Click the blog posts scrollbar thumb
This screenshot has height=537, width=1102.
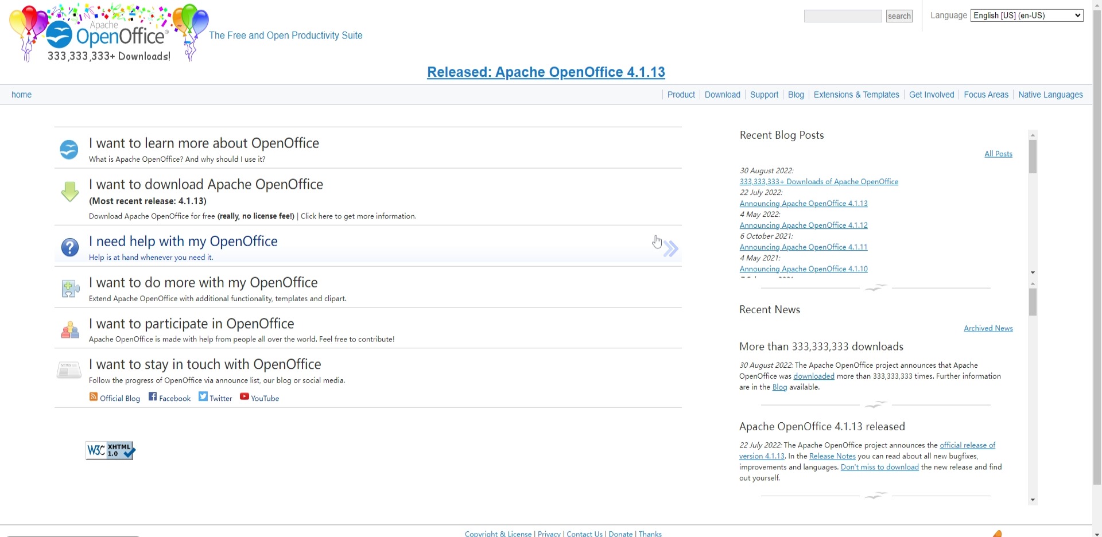point(1033,157)
